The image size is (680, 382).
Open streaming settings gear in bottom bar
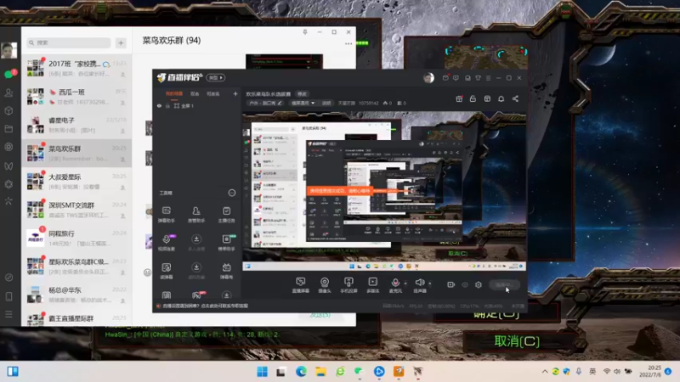[479, 284]
